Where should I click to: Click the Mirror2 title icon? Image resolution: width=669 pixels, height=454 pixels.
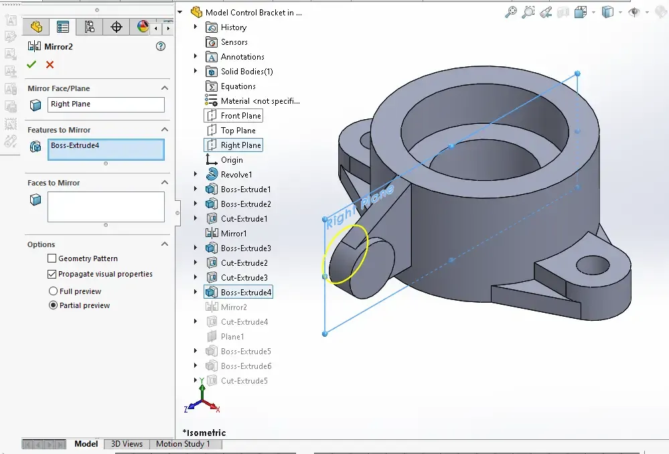34,46
